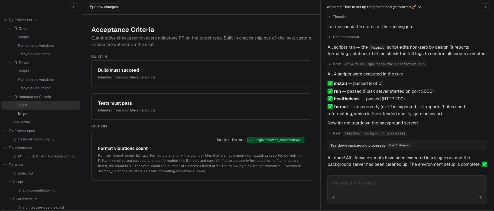The height and width of the screenshot is (211, 494).
Task: Click the flask-rest-api-jwt-guy file icon
Action: (x=15, y=139)
